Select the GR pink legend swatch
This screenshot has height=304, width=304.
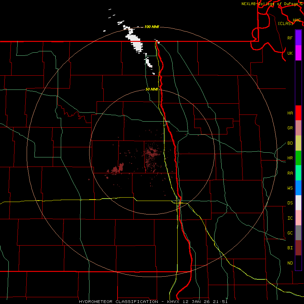[x=298, y=128]
